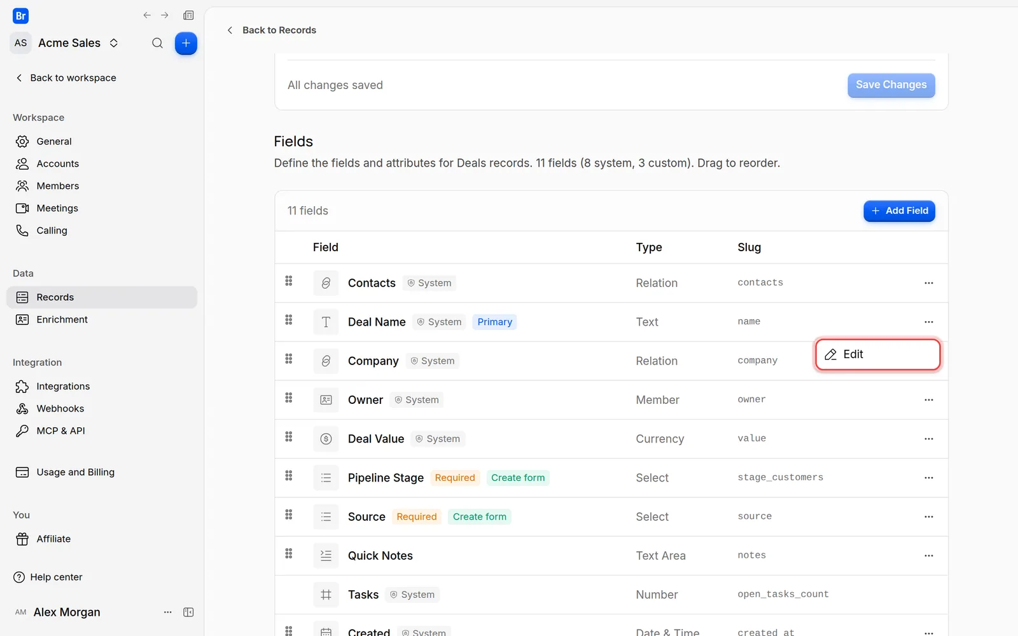Open options menu for Quick Notes field
The width and height of the screenshot is (1018, 636).
[929, 556]
